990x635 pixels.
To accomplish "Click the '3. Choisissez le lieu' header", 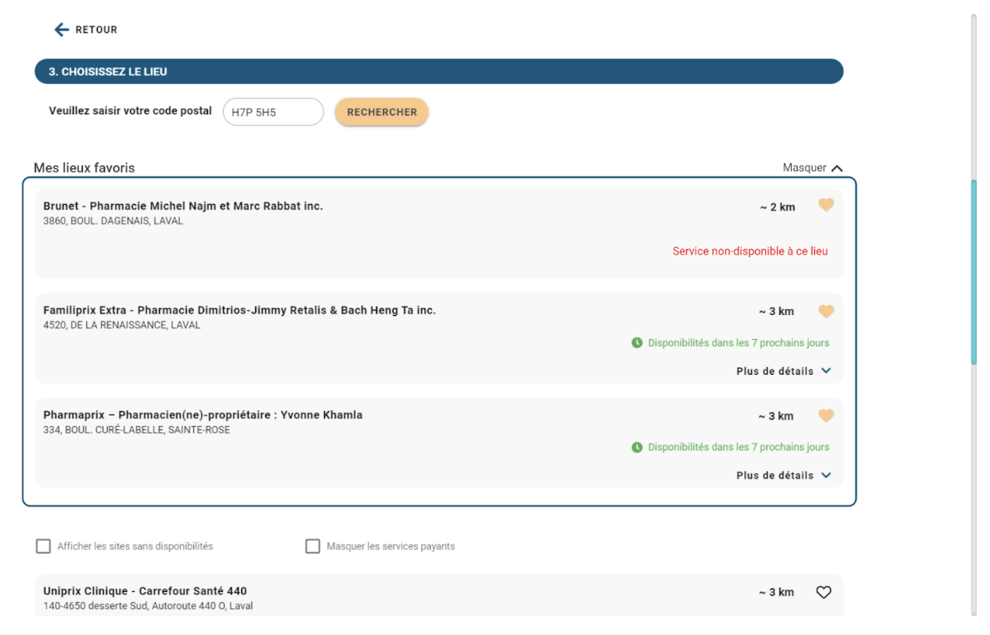I will pyautogui.click(x=439, y=71).
